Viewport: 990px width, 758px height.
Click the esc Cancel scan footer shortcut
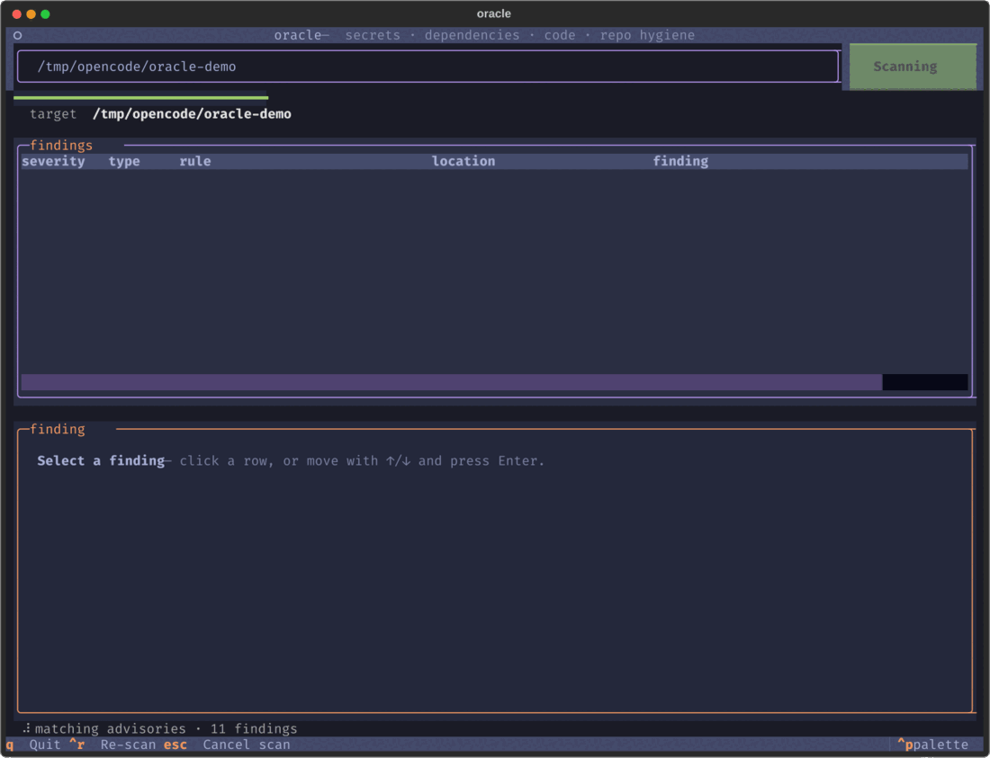(x=227, y=745)
